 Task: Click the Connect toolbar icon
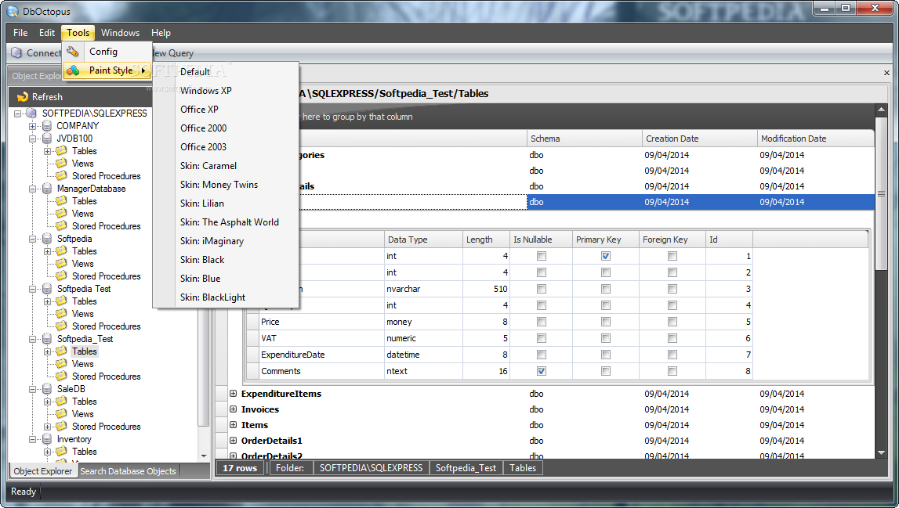tap(16, 52)
